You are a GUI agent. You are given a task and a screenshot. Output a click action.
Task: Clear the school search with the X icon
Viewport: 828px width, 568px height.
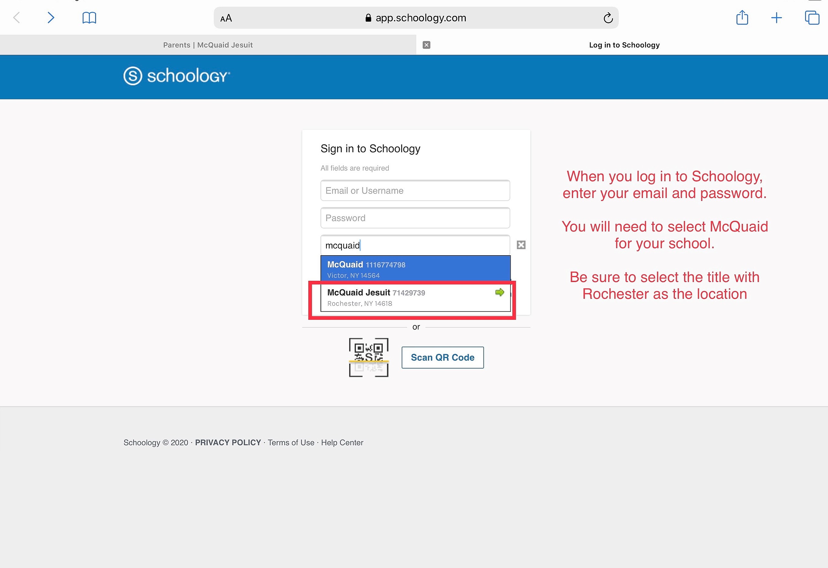click(521, 245)
